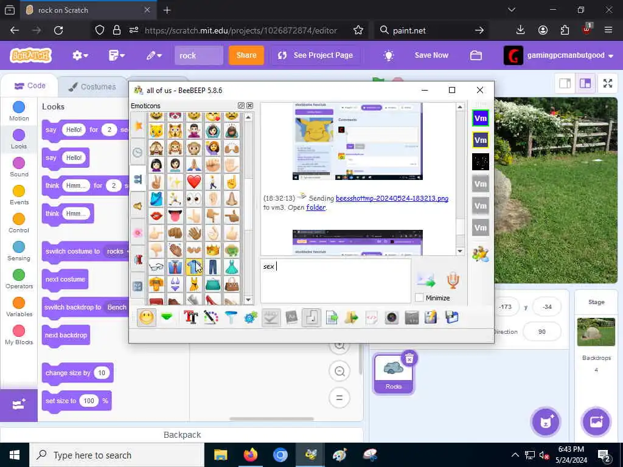Select the yellow-bordered Vm user avatar
623x467 pixels.
pos(481,140)
